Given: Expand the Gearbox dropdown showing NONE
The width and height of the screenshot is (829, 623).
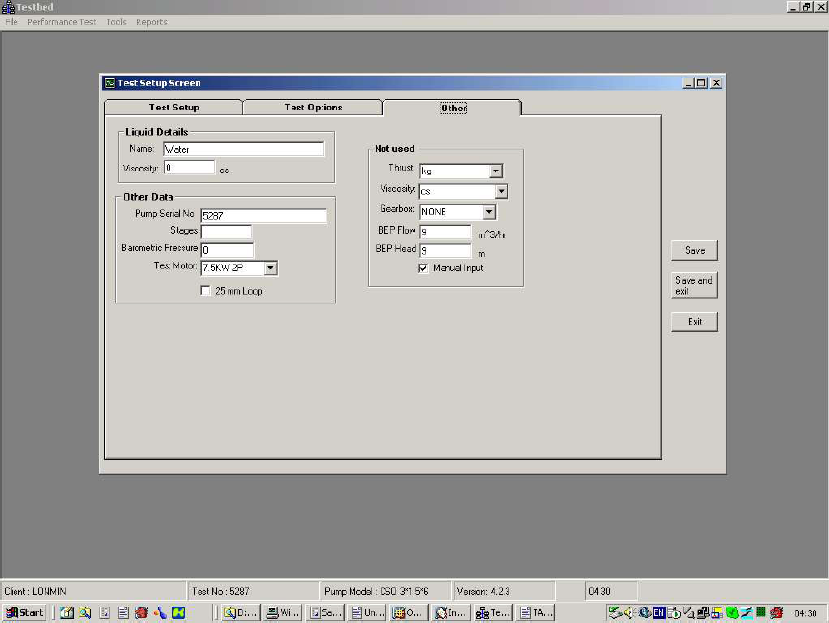Looking at the screenshot, I should [x=489, y=212].
